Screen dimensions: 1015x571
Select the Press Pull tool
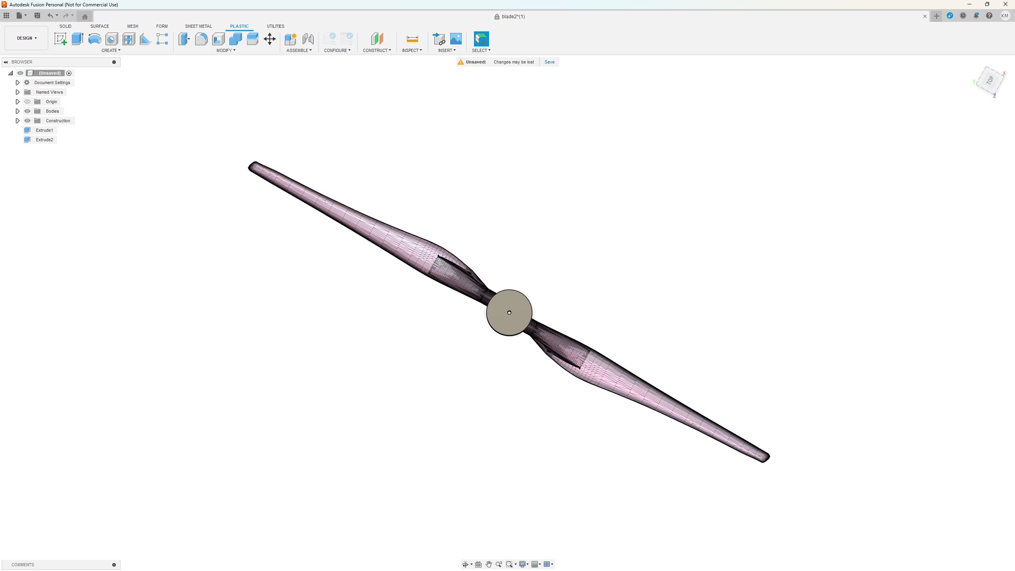[x=184, y=39]
